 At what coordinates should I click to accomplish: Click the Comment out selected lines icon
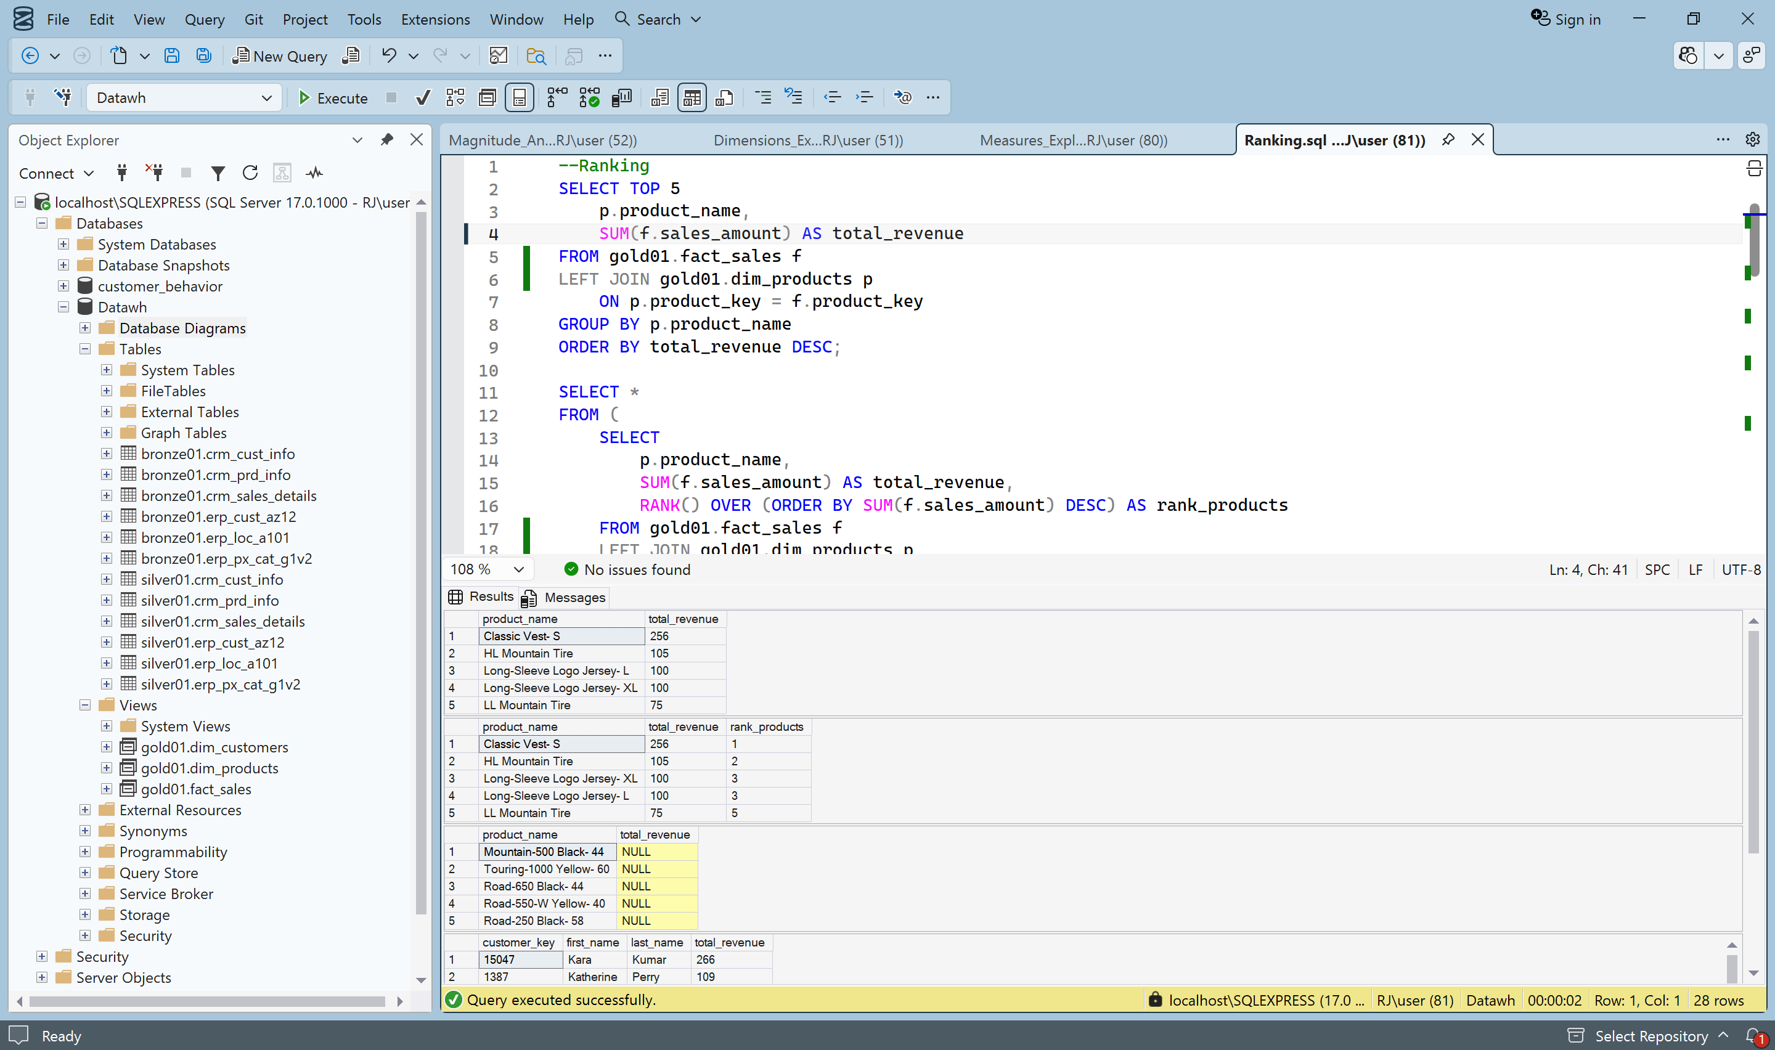click(762, 97)
